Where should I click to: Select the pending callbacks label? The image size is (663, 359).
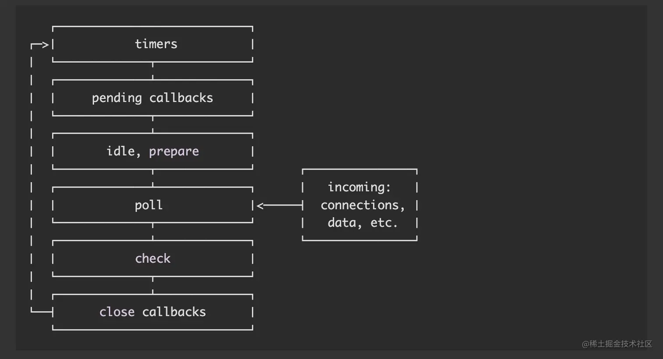(152, 98)
